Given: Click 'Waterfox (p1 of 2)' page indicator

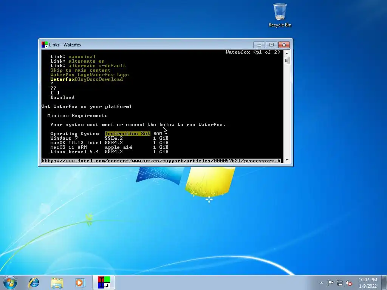Looking at the screenshot, I should (253, 52).
